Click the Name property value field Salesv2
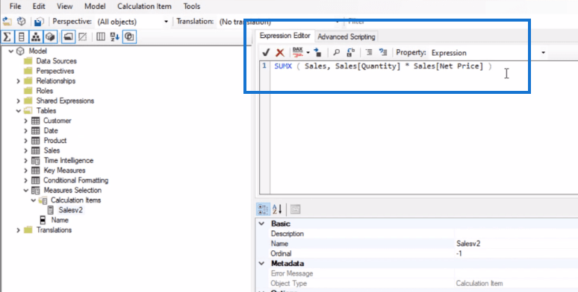578x292 pixels. [x=516, y=244]
